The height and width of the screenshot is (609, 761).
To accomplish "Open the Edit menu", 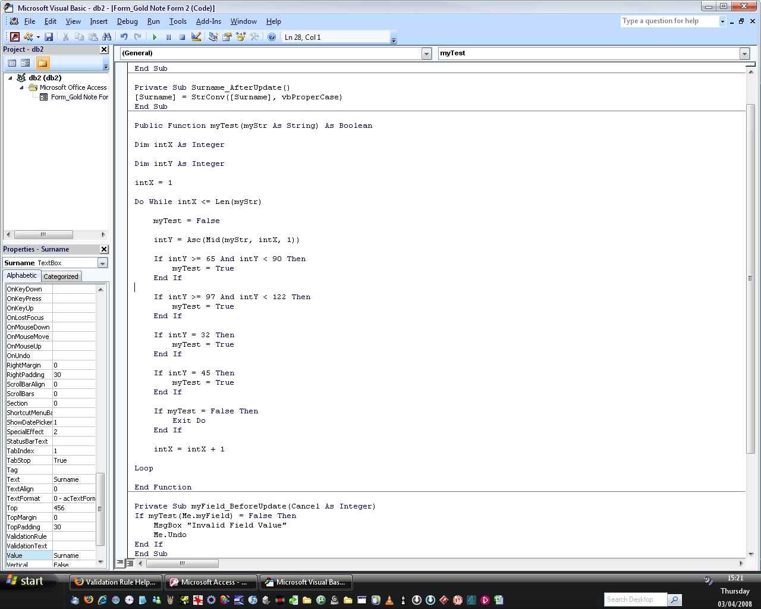I will coord(51,21).
